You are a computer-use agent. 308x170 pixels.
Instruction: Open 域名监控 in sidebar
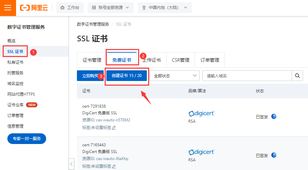(x=15, y=84)
